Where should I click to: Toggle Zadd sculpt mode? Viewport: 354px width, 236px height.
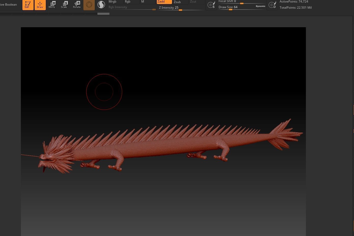[x=164, y=2]
